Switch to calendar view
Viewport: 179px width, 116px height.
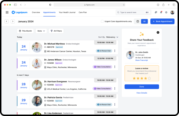138,21
